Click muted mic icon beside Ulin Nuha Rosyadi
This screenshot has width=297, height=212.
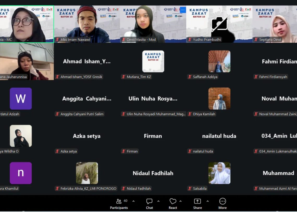(123, 114)
